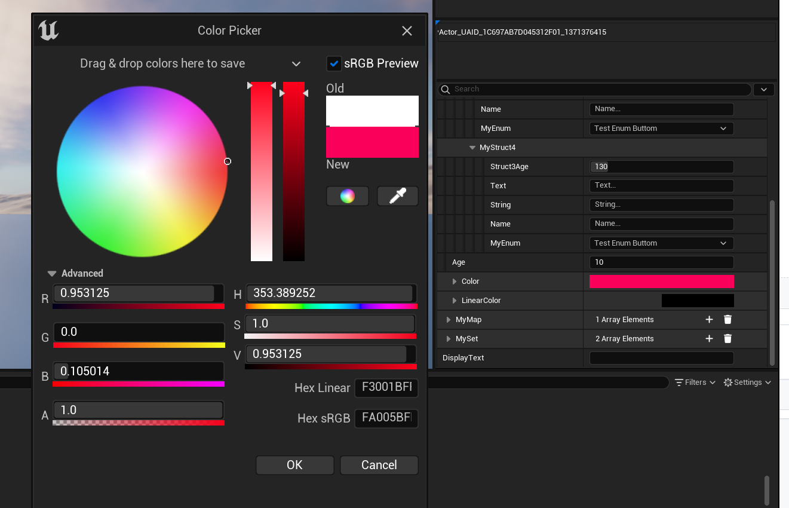The width and height of the screenshot is (789, 508).
Task: Toggle the sRGB Preview checkbox
Action: pyautogui.click(x=334, y=63)
